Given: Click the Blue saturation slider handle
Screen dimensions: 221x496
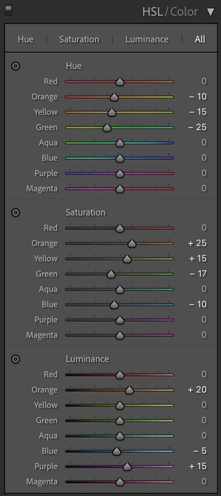Looking at the screenshot, I should pyautogui.click(x=114, y=305).
